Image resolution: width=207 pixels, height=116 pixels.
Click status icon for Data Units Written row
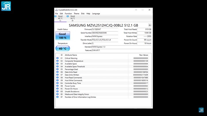pos(57,75)
